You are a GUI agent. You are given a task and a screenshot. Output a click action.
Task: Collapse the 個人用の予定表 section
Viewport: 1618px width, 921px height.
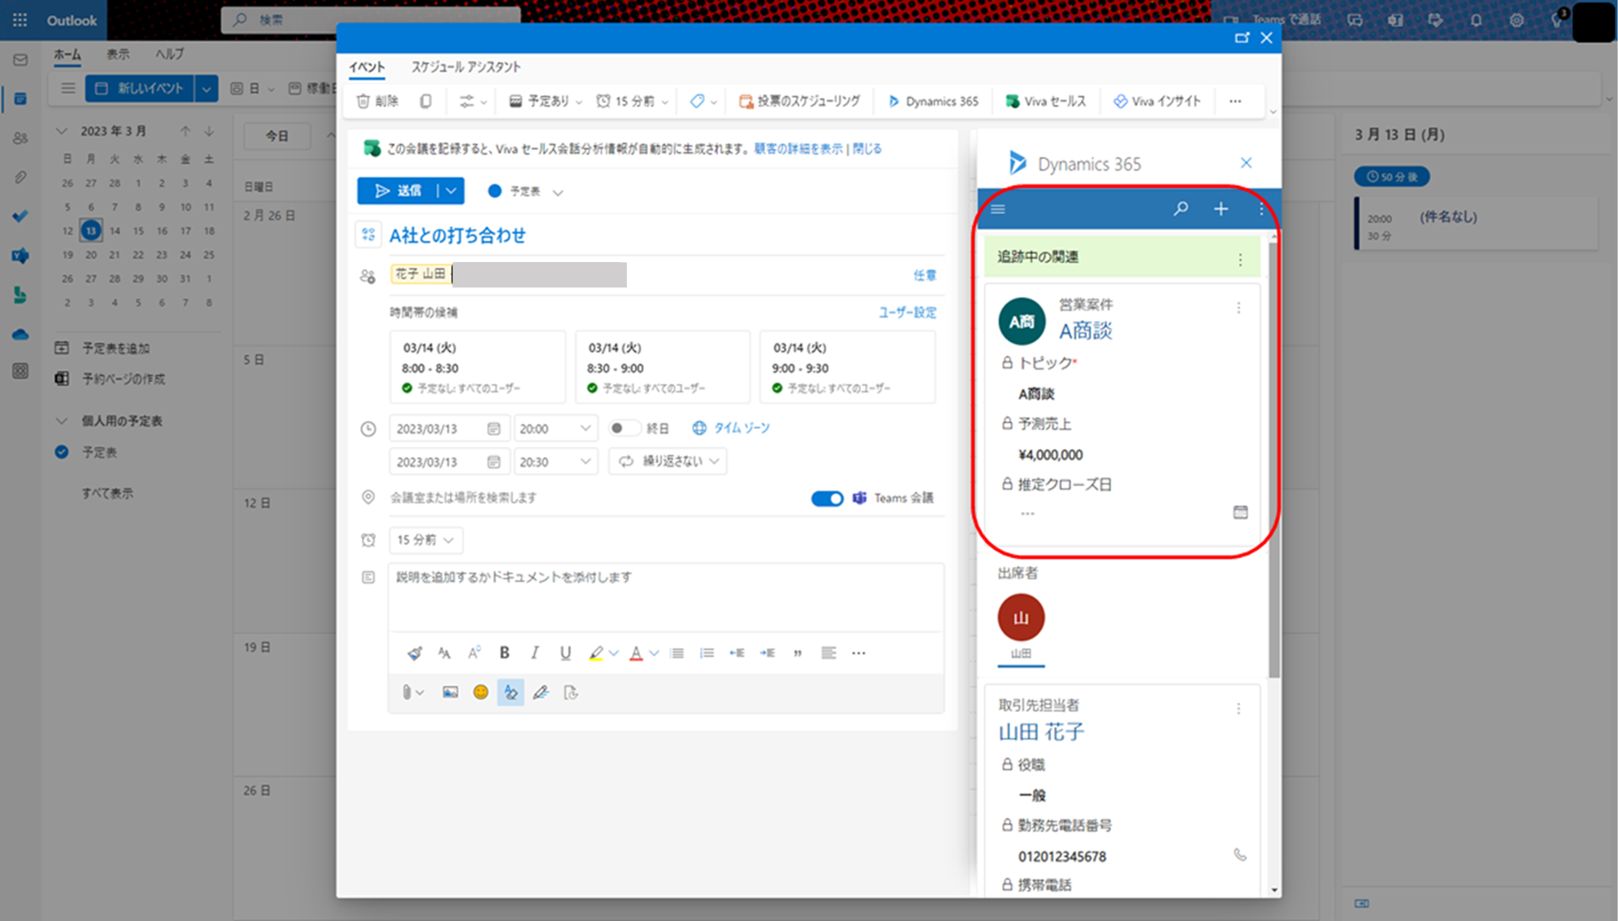(x=61, y=421)
